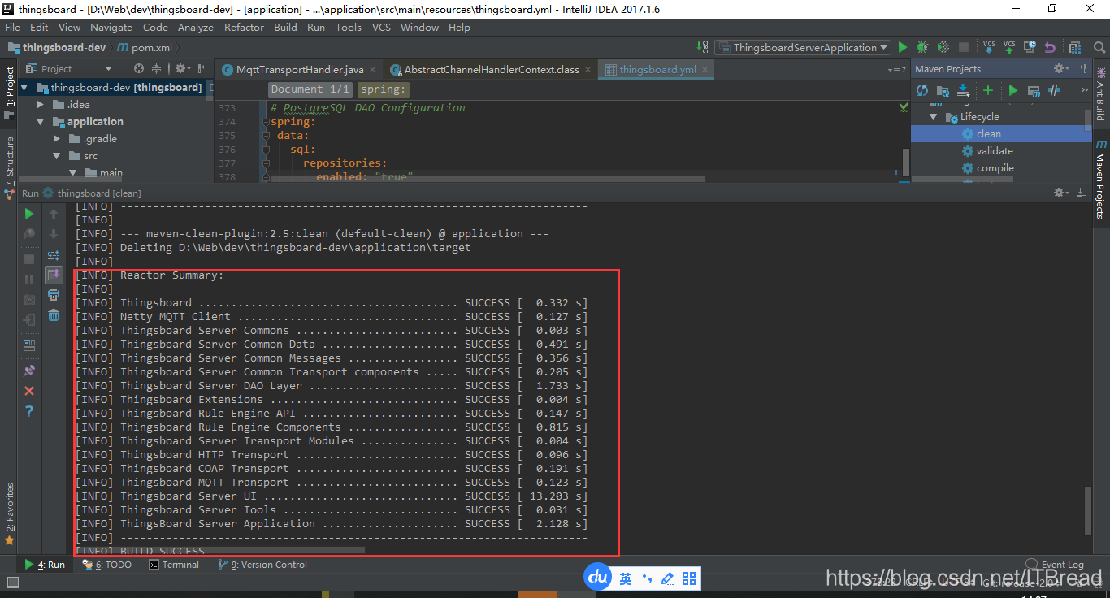Viewport: 1110px width, 598px height.
Task: Click the VCS commit changes icon
Action: click(1009, 47)
